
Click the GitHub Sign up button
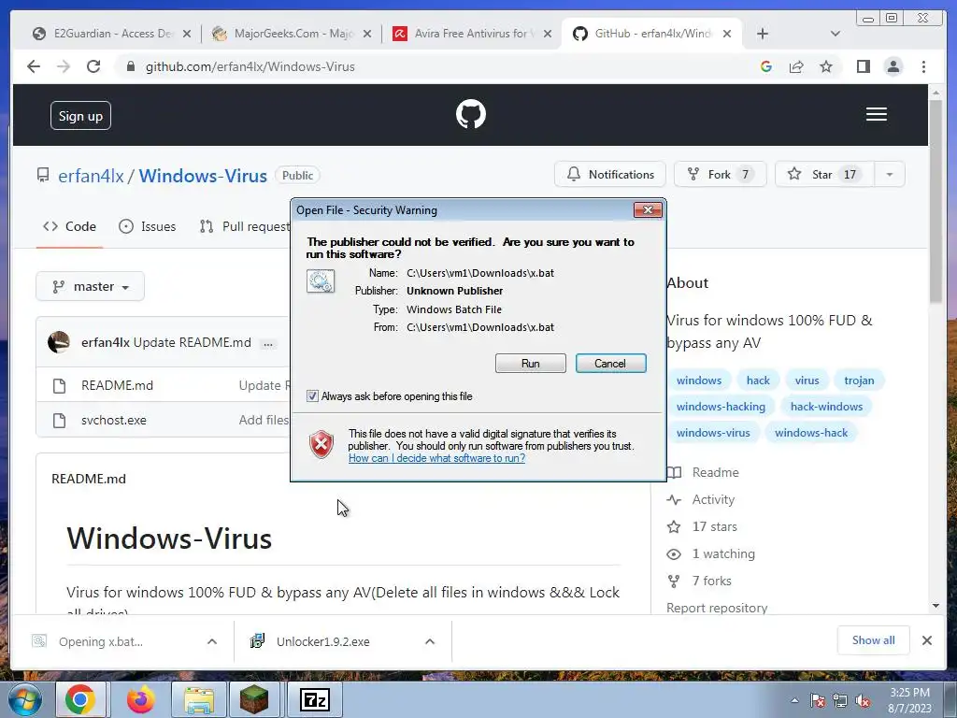80,116
